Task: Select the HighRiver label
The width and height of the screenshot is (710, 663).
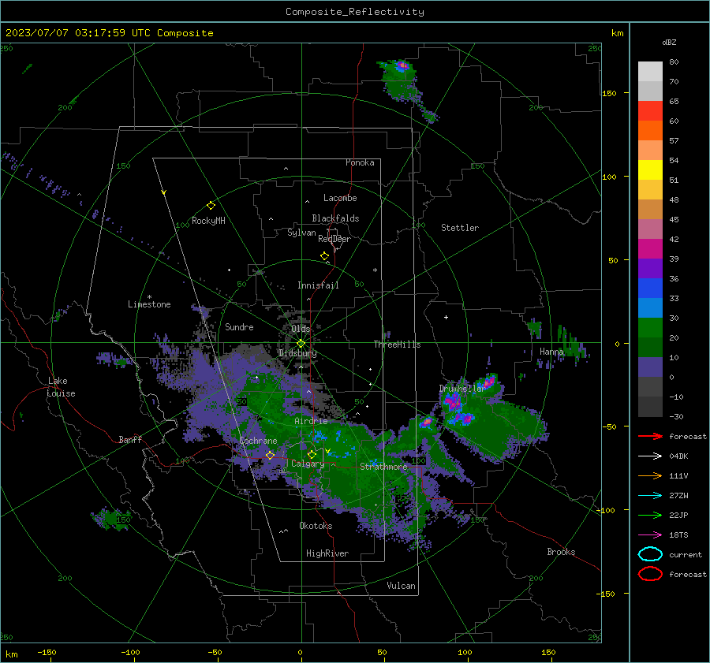Action: [327, 553]
